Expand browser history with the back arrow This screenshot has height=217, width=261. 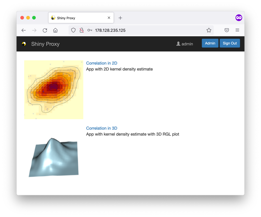click(23, 30)
